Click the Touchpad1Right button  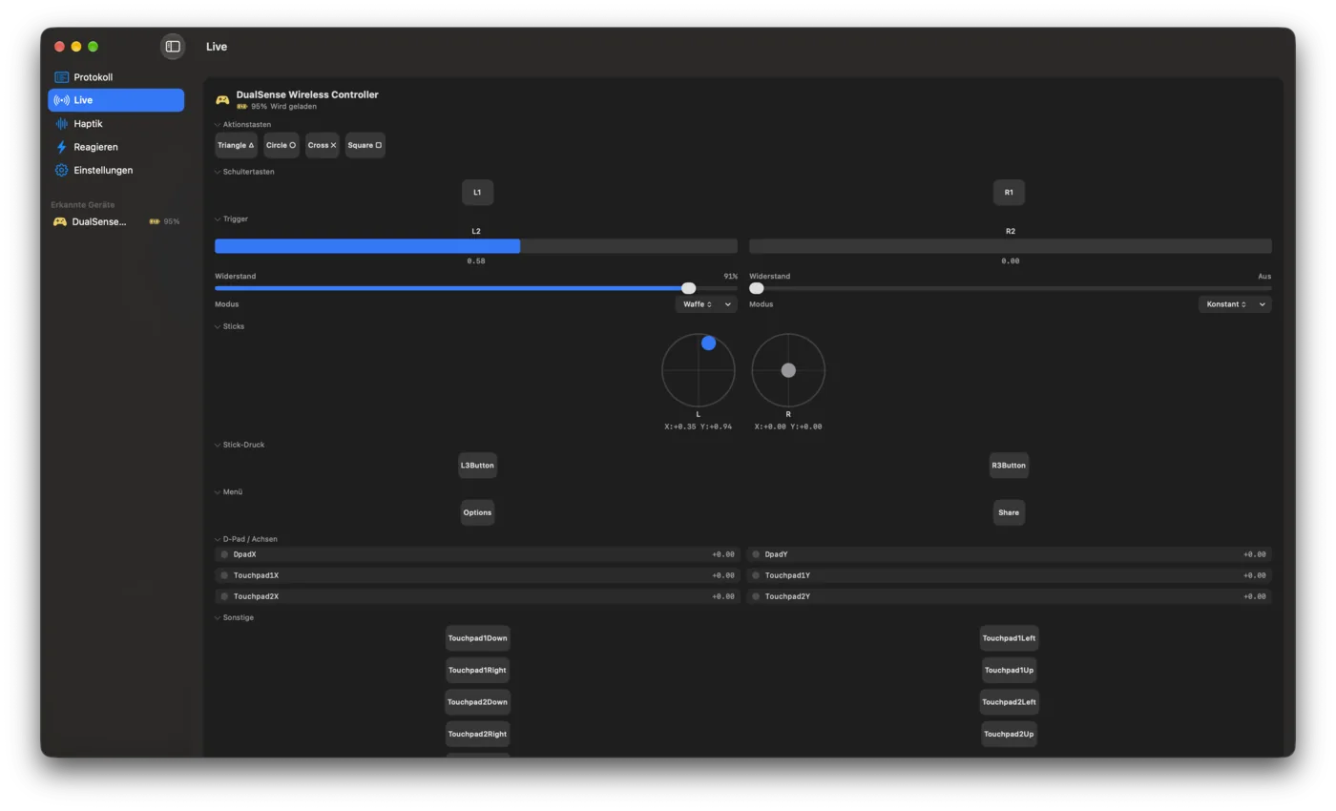477,670
